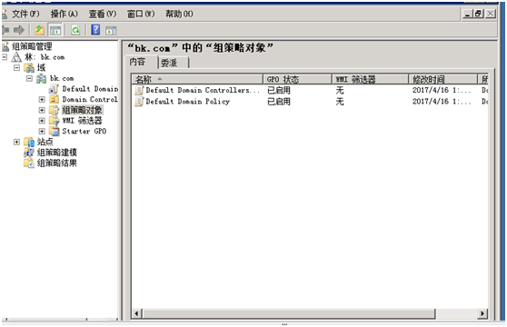507x327 pixels.
Task: Click 无 WMI filter of Default Domain Policy row
Action: pyautogui.click(x=340, y=102)
